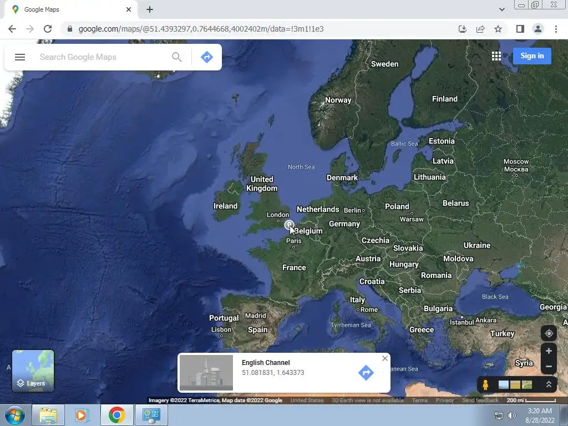Open directions from the search box
Viewport: 568px width, 426px height.
pyautogui.click(x=207, y=57)
